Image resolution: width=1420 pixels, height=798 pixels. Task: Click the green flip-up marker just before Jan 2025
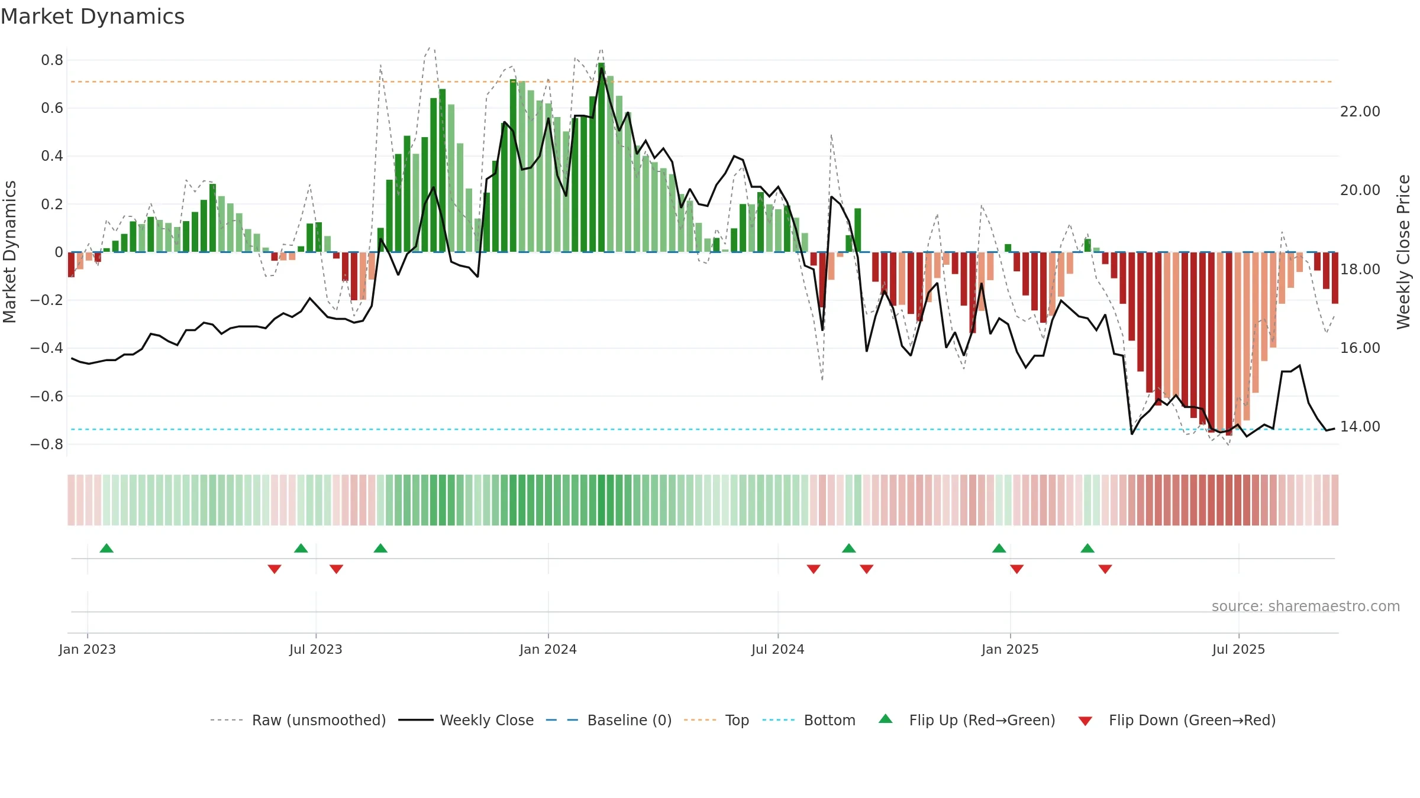[x=999, y=548]
